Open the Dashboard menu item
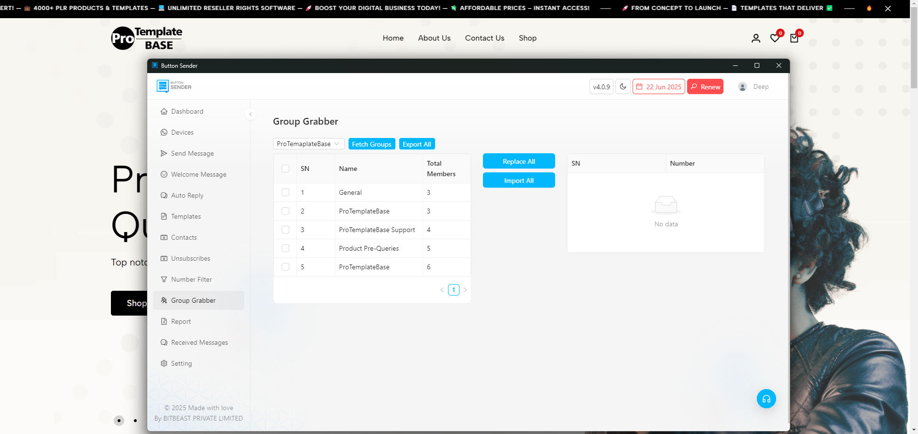 pos(198,111)
